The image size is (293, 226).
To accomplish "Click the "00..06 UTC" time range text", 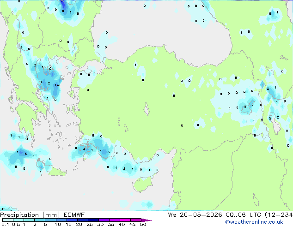I will (x=243, y=215).
